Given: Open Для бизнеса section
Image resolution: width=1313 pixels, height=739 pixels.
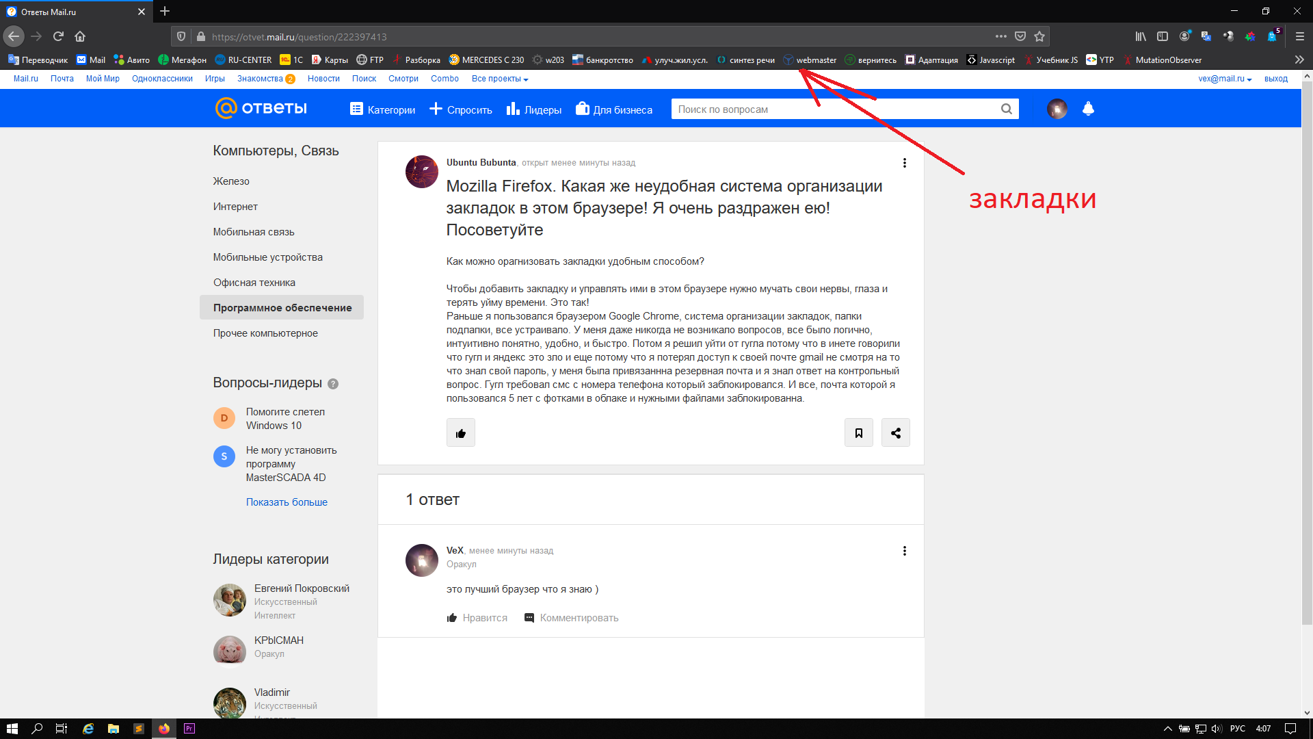Looking at the screenshot, I should (614, 109).
